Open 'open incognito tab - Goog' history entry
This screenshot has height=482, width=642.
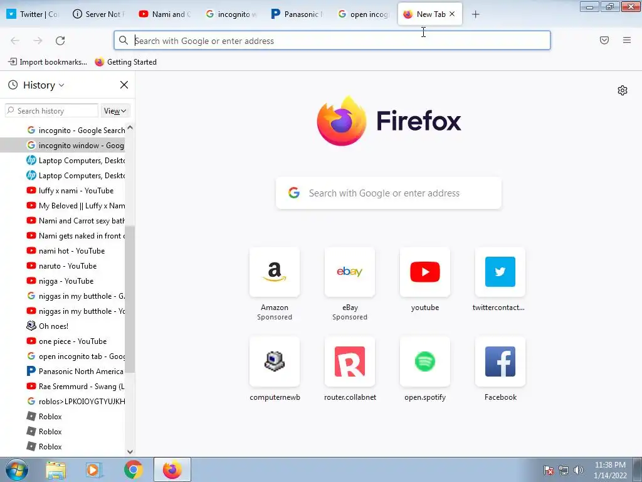tap(76, 356)
